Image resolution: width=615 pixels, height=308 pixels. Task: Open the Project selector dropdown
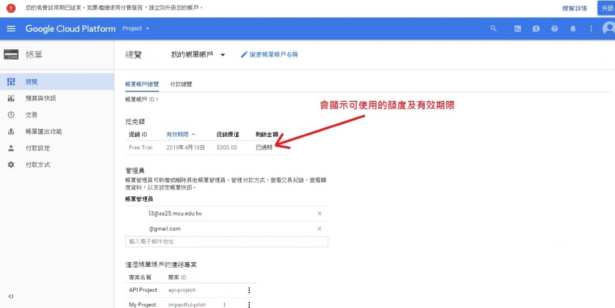click(x=136, y=29)
